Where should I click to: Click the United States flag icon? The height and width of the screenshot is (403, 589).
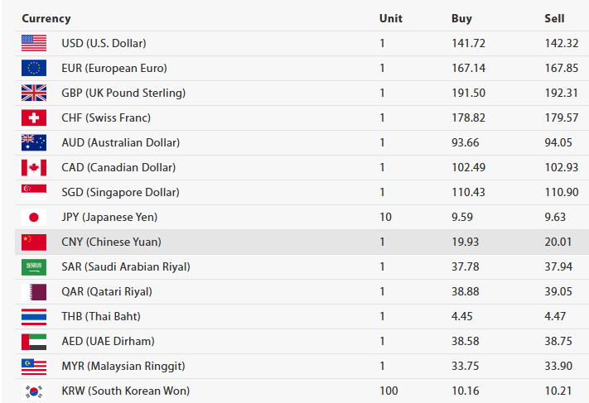tap(34, 43)
